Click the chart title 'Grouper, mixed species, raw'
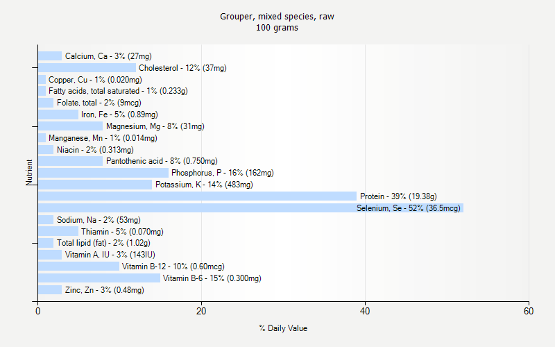555x347 pixels. (x=277, y=16)
